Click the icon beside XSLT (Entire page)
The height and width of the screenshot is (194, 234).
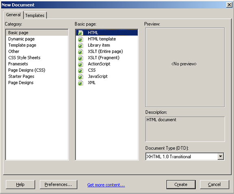(x=80, y=52)
